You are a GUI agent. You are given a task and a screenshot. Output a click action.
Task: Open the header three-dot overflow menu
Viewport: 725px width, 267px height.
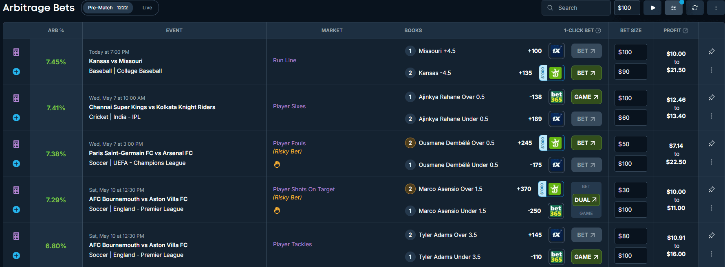coord(716,8)
